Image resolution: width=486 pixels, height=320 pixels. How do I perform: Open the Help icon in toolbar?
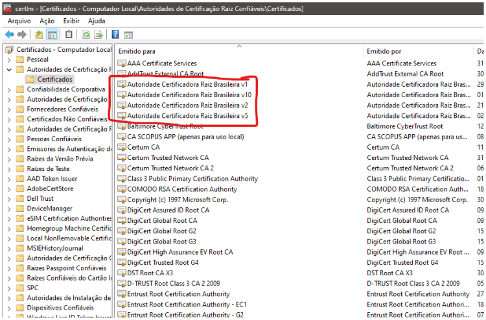pyautogui.click(x=115, y=34)
